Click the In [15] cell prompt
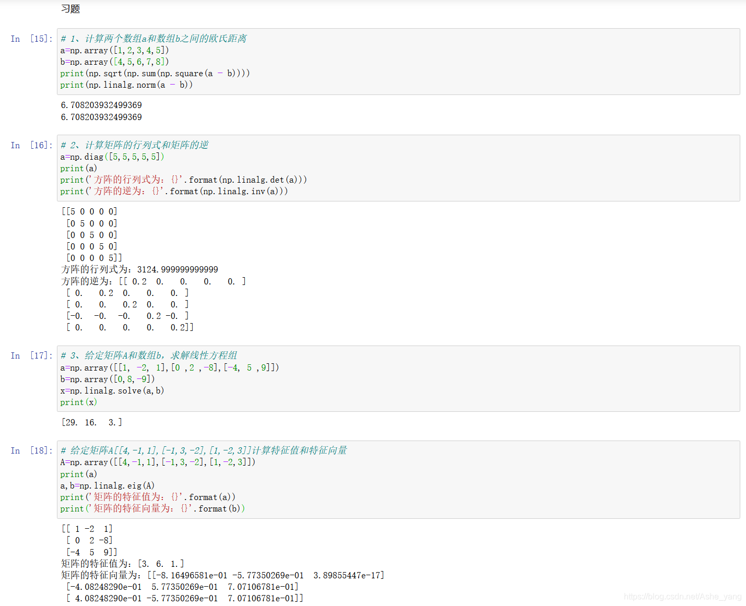This screenshot has height=606, width=746. click(31, 39)
